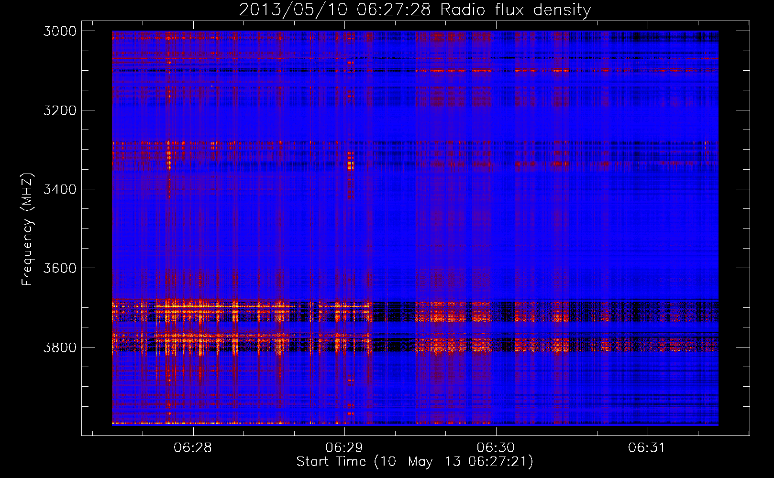Select the 3600 frequency tick label
The image size is (774, 478).
[60, 268]
